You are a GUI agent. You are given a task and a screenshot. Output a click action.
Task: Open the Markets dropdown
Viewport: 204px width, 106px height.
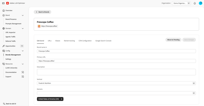coord(116,93)
